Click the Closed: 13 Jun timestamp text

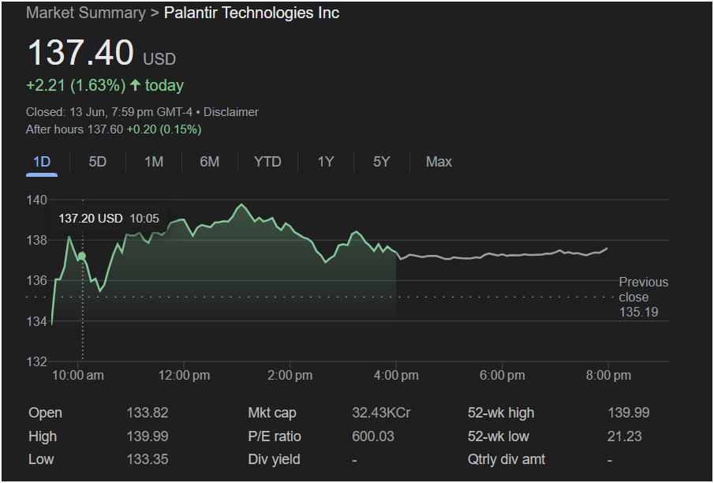(110, 112)
